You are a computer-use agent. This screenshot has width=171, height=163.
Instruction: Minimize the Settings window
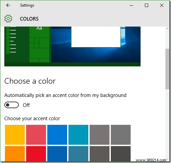(x=131, y=5)
